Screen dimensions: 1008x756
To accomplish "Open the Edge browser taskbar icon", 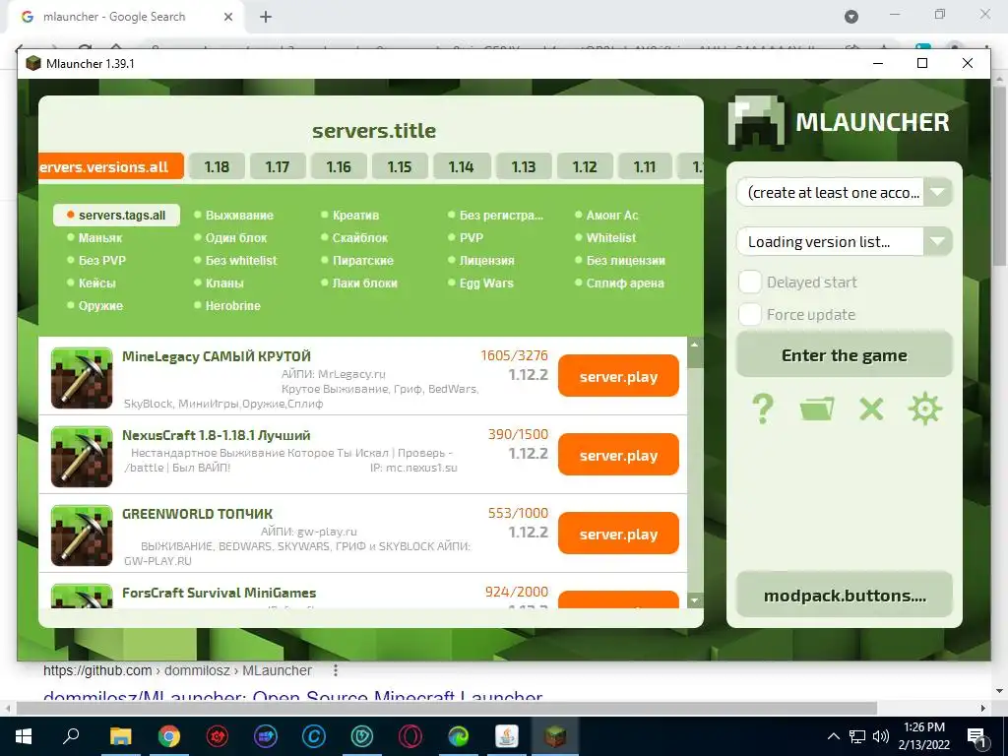I will pyautogui.click(x=459, y=736).
